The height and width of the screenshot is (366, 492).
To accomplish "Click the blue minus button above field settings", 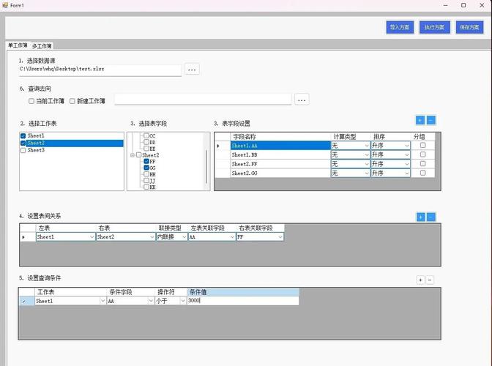I will coord(431,120).
